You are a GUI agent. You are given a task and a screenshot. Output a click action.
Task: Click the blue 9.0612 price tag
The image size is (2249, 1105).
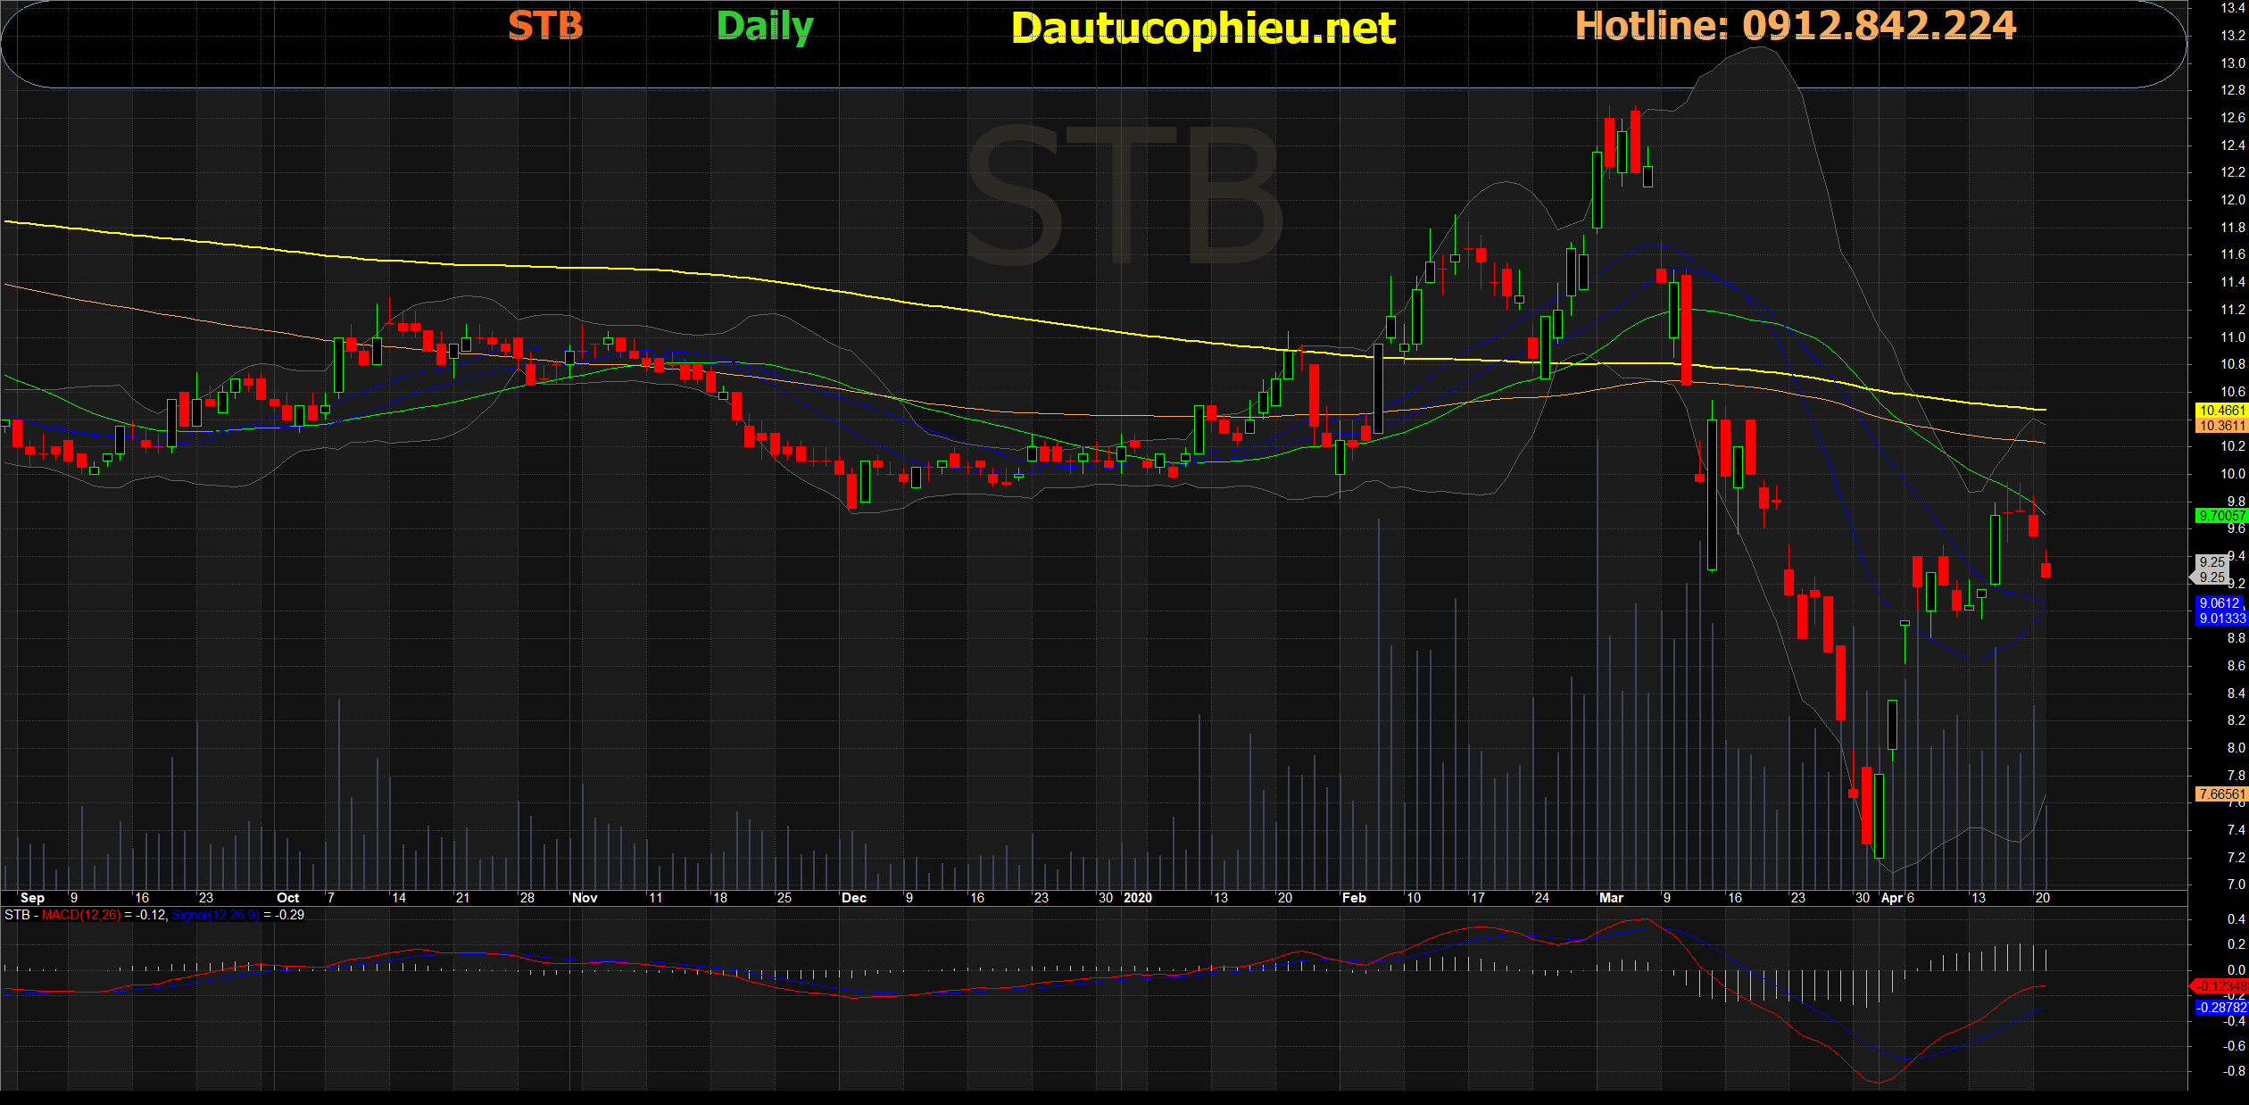tap(2220, 603)
